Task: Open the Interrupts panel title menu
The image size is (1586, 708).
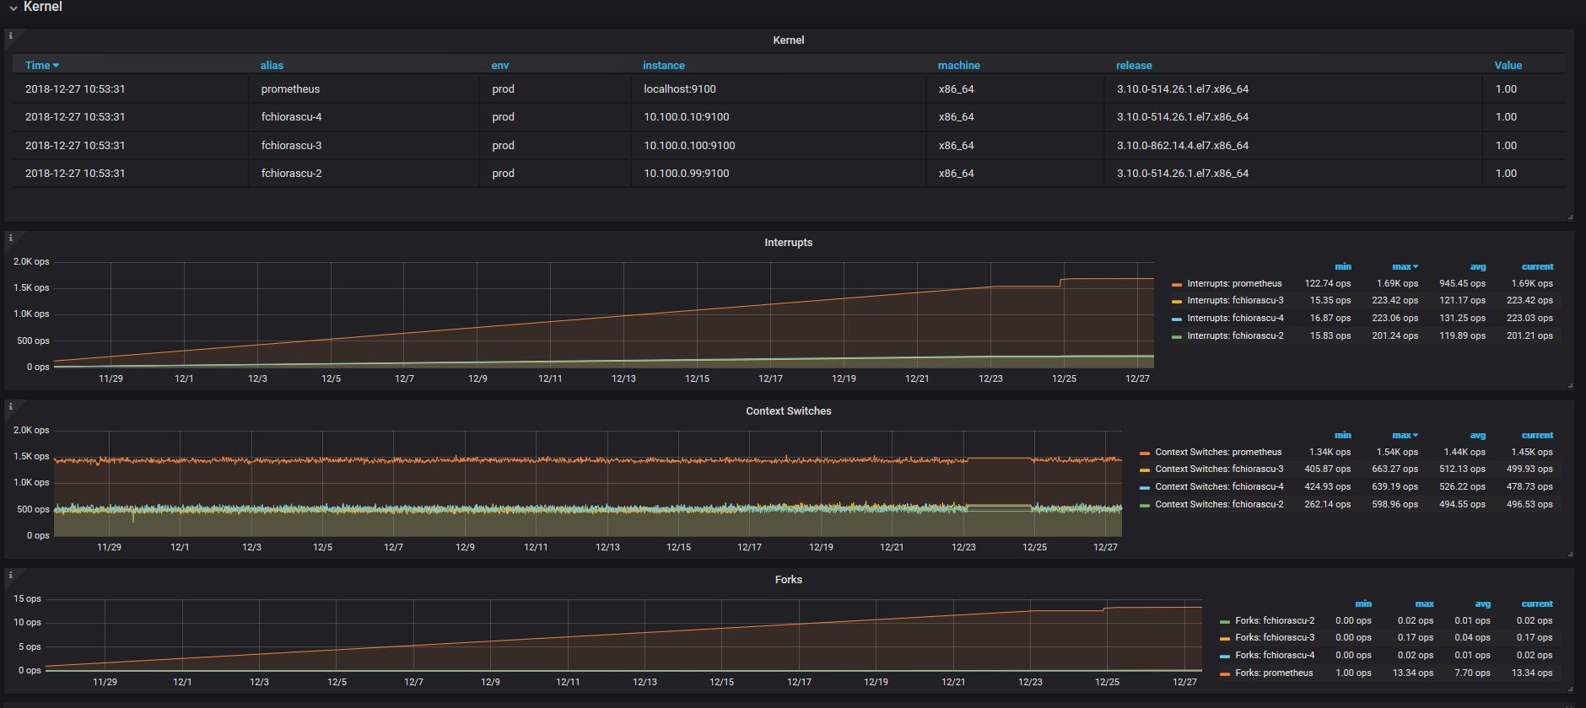Action: point(788,242)
